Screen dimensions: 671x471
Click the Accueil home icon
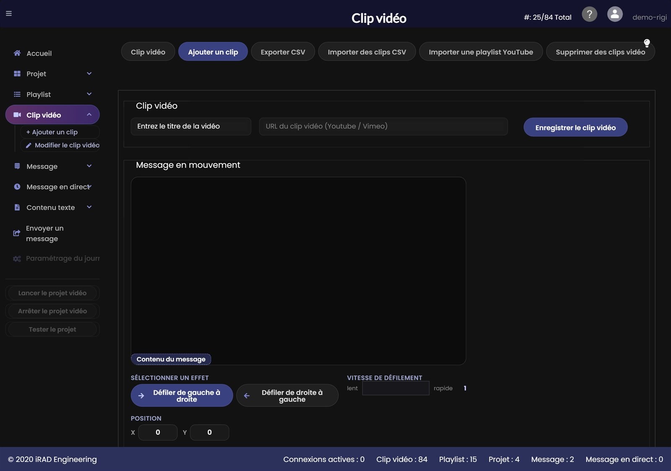tap(17, 53)
